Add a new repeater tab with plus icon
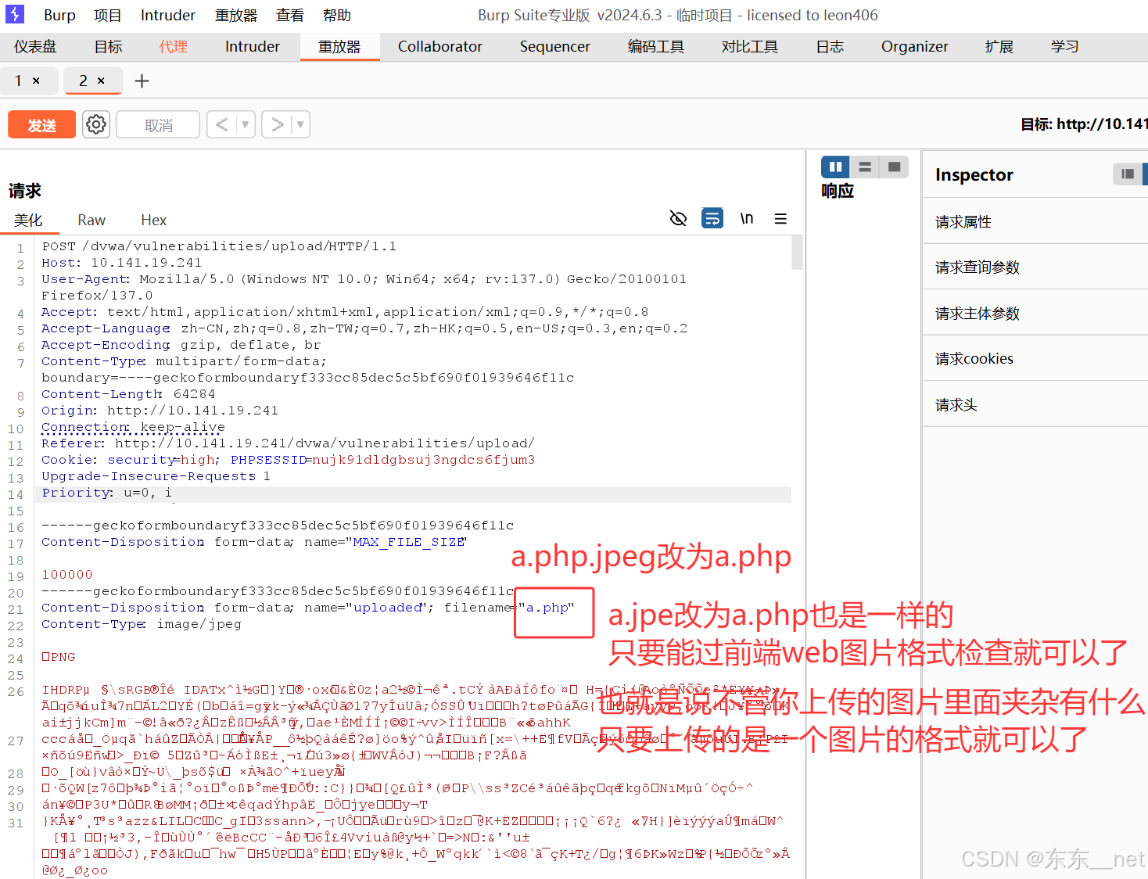Image resolution: width=1148 pixels, height=879 pixels. pos(142,81)
